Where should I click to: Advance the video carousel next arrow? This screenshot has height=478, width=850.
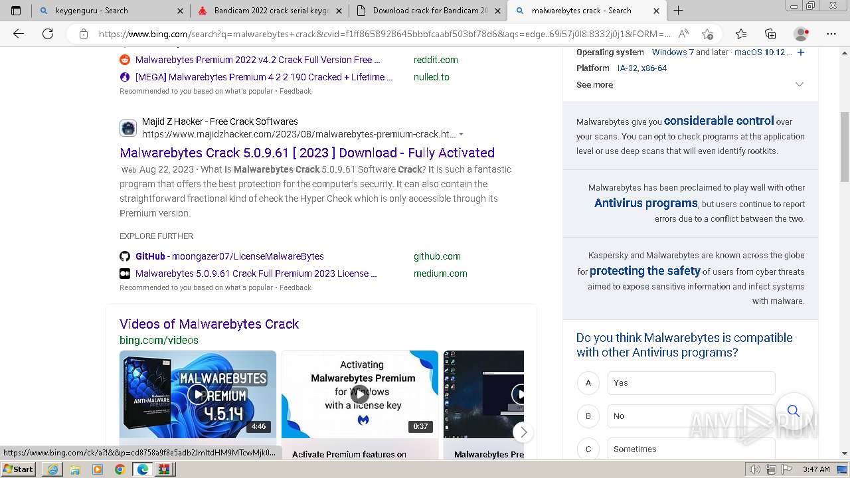point(523,432)
